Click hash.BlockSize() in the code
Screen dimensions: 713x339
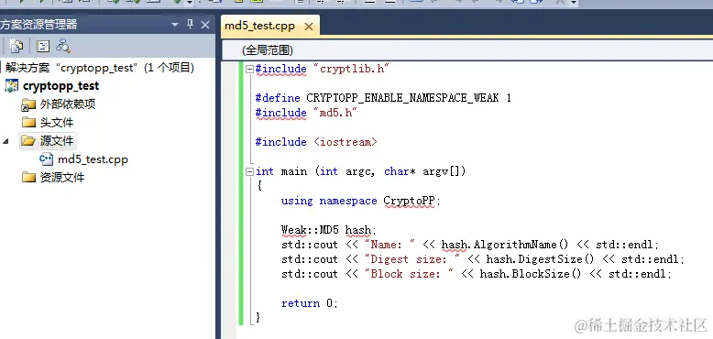(531, 274)
